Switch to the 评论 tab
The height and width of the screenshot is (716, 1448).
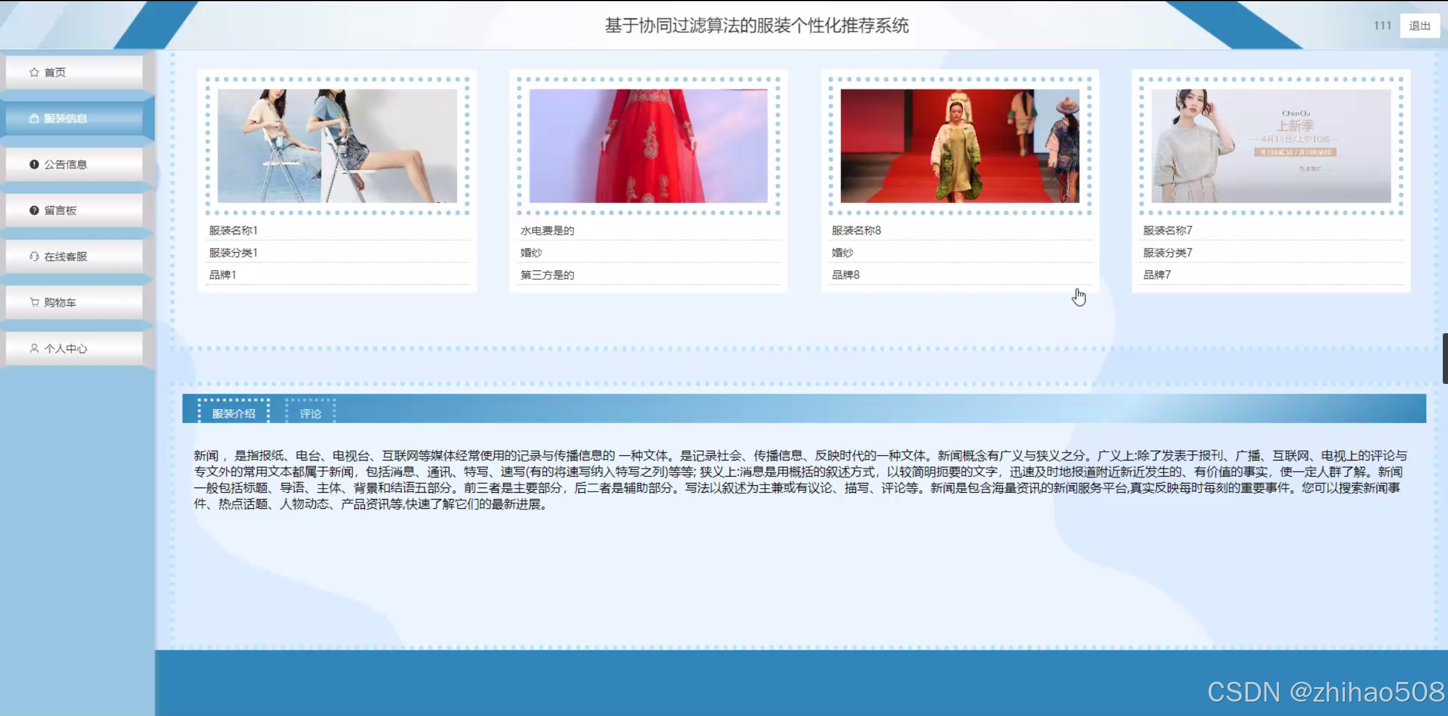[310, 413]
